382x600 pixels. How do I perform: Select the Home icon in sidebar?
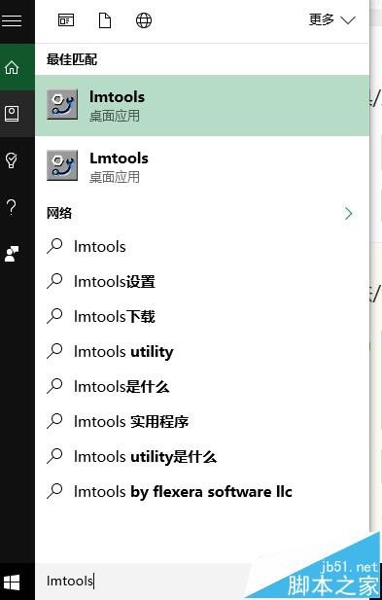12,68
